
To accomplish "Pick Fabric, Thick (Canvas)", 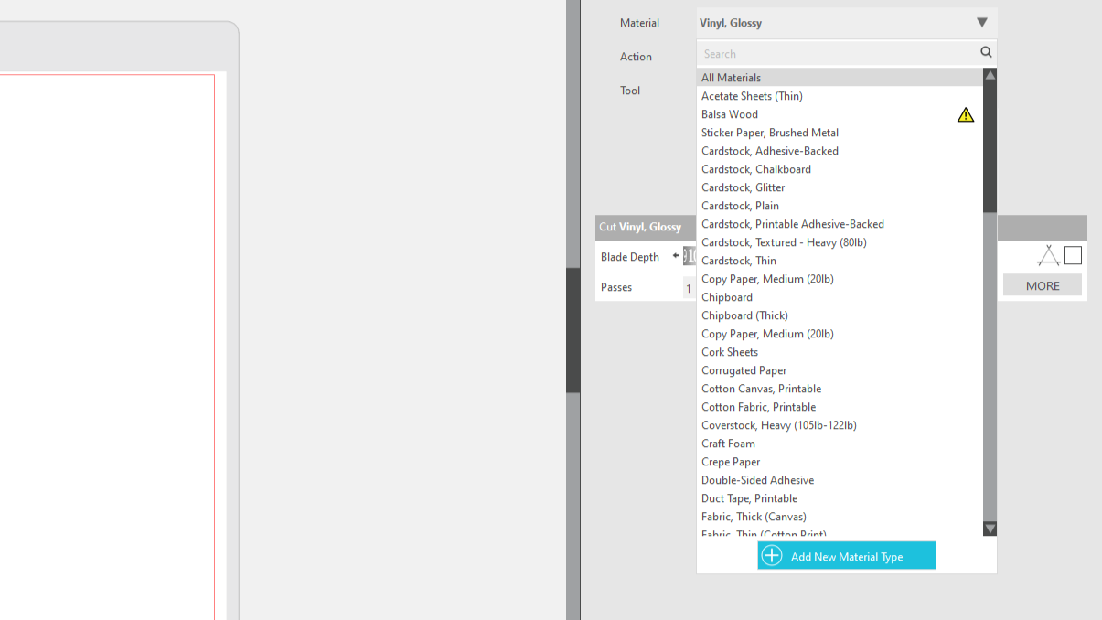I will tap(840, 517).
